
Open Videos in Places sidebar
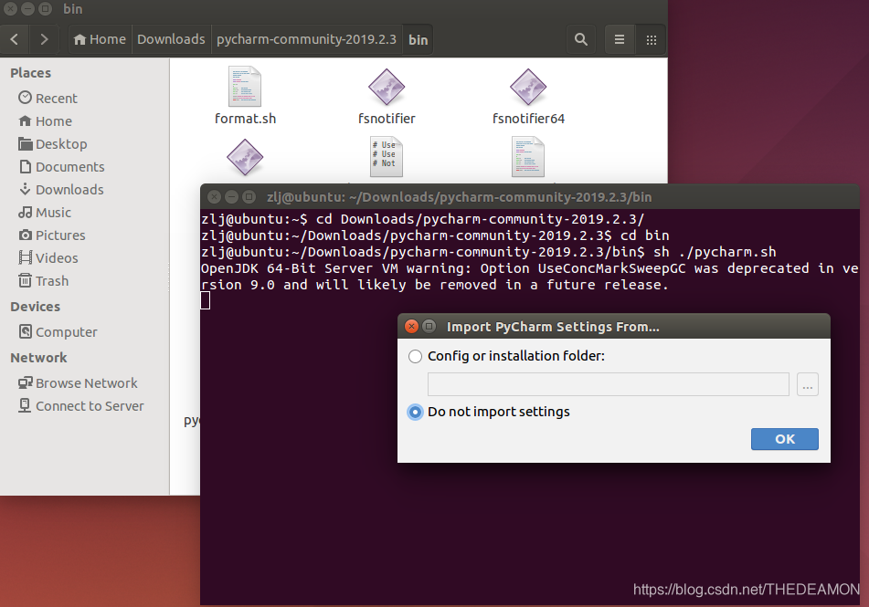[x=48, y=258]
